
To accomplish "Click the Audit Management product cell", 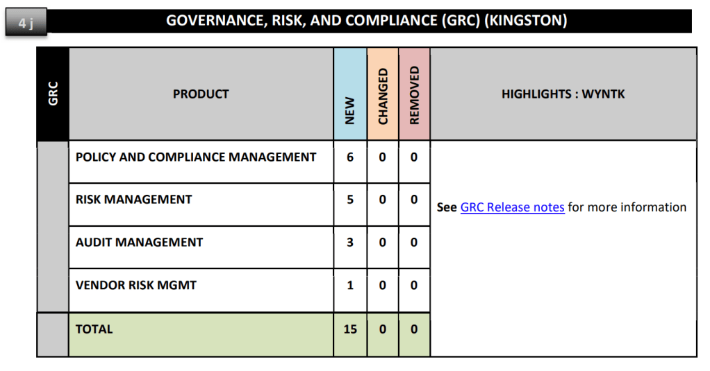I will tap(139, 243).
